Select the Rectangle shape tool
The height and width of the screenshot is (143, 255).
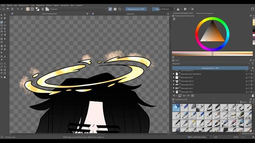[2, 25]
